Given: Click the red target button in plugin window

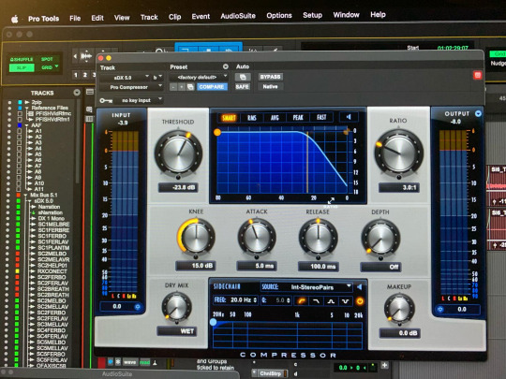Looking at the screenshot, I should [478, 76].
